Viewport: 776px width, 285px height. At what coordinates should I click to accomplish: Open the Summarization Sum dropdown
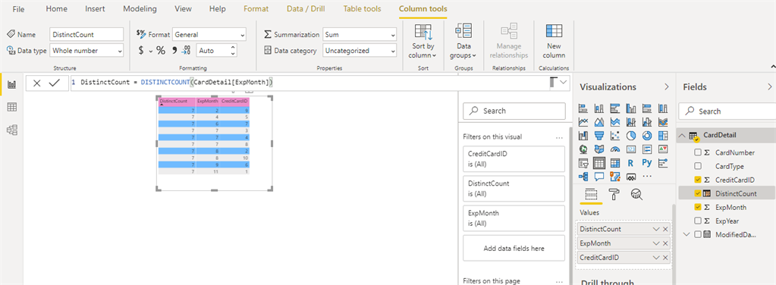pyautogui.click(x=360, y=35)
